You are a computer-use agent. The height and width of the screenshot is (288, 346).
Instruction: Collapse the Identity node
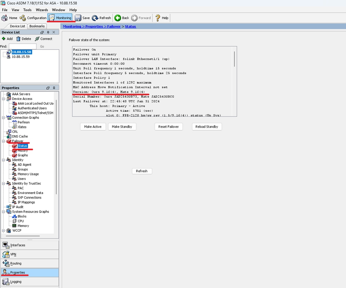pyautogui.click(x=3, y=160)
